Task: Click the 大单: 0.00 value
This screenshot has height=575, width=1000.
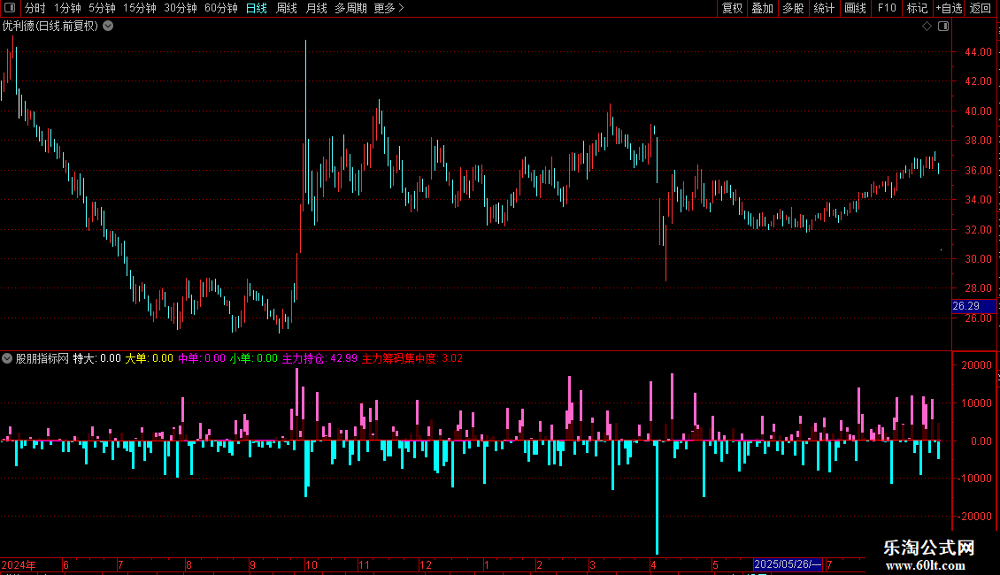Action: point(149,358)
